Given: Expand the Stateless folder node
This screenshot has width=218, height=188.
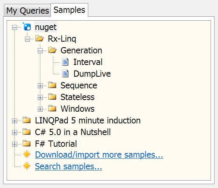Looking at the screenshot, I should (x=40, y=98).
